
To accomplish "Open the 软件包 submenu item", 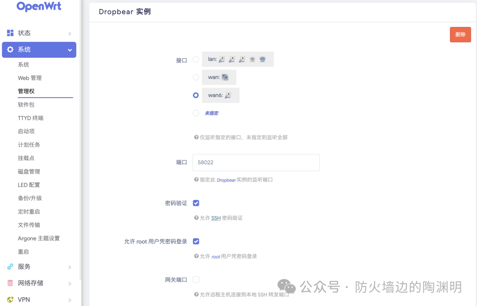I will point(26,105).
